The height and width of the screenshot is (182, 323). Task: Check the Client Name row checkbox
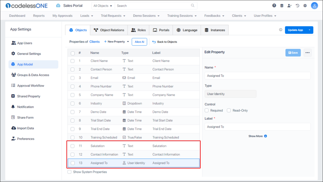pos(73,61)
